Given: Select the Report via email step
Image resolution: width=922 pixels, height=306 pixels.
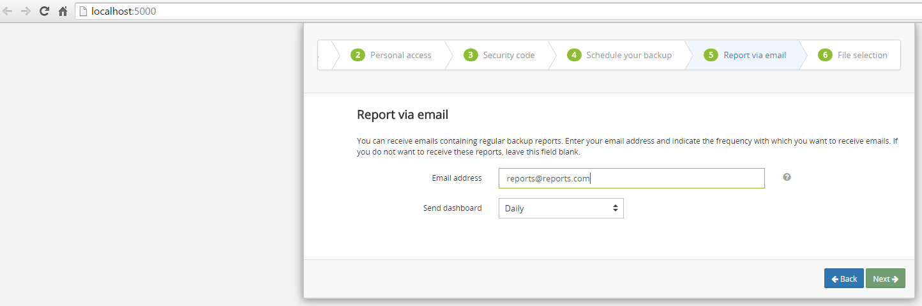Looking at the screenshot, I should [755, 55].
